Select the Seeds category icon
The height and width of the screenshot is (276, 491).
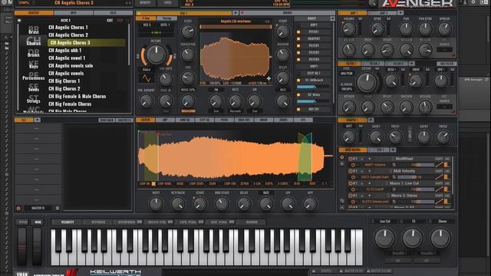pyautogui.click(x=34, y=87)
